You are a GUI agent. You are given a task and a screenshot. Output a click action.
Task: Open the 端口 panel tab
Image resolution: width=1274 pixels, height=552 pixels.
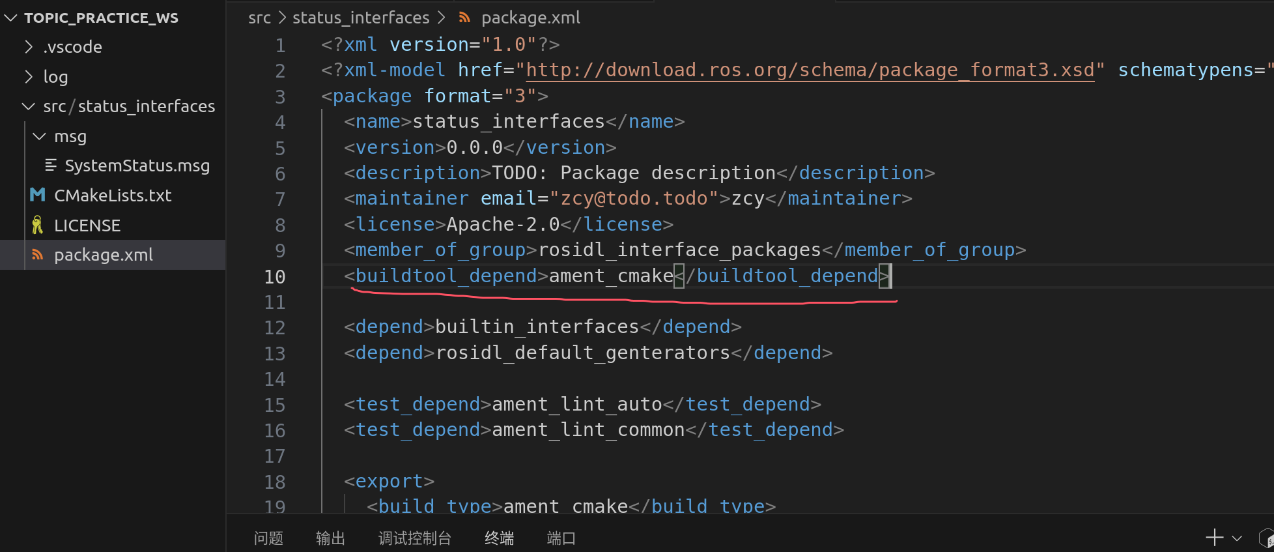pos(561,538)
